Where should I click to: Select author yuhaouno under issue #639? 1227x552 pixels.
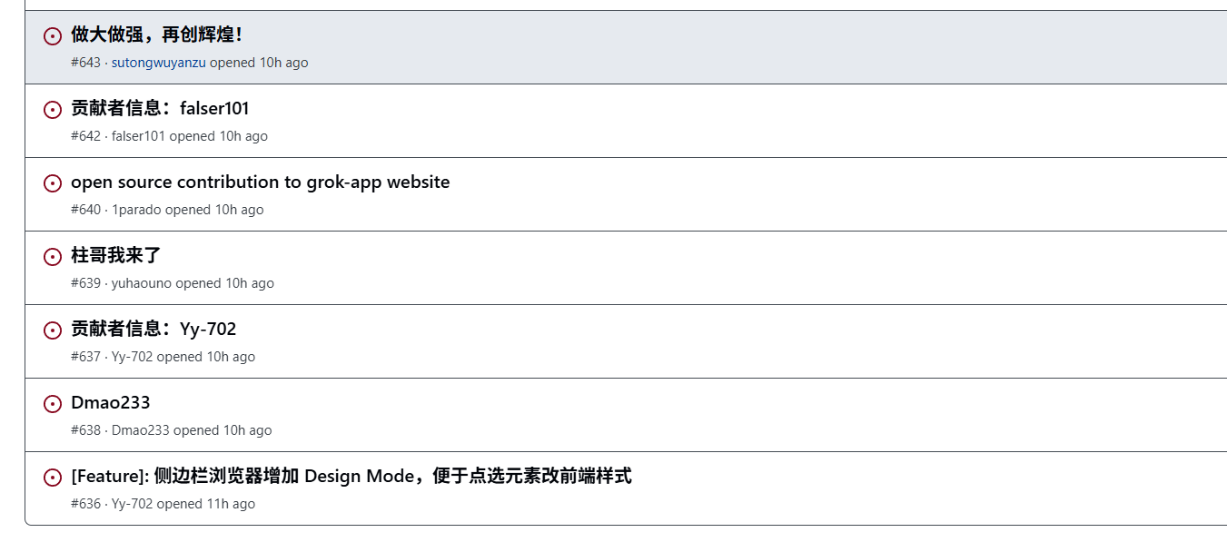click(142, 283)
